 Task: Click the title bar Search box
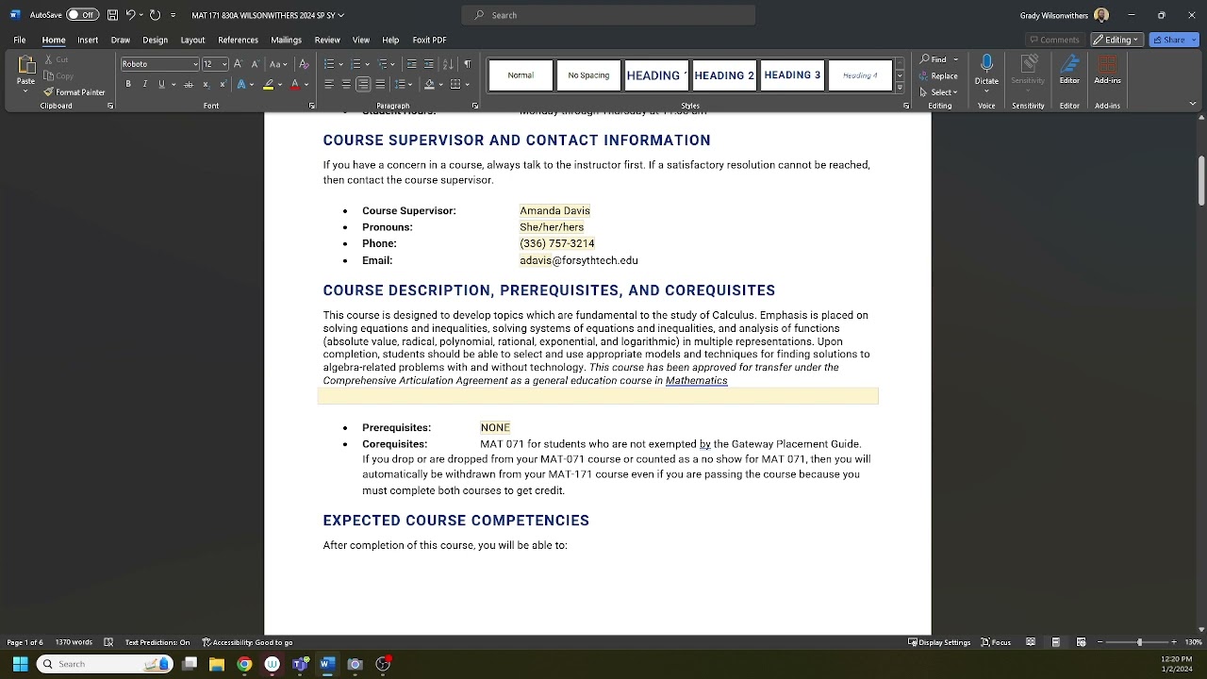click(x=608, y=15)
